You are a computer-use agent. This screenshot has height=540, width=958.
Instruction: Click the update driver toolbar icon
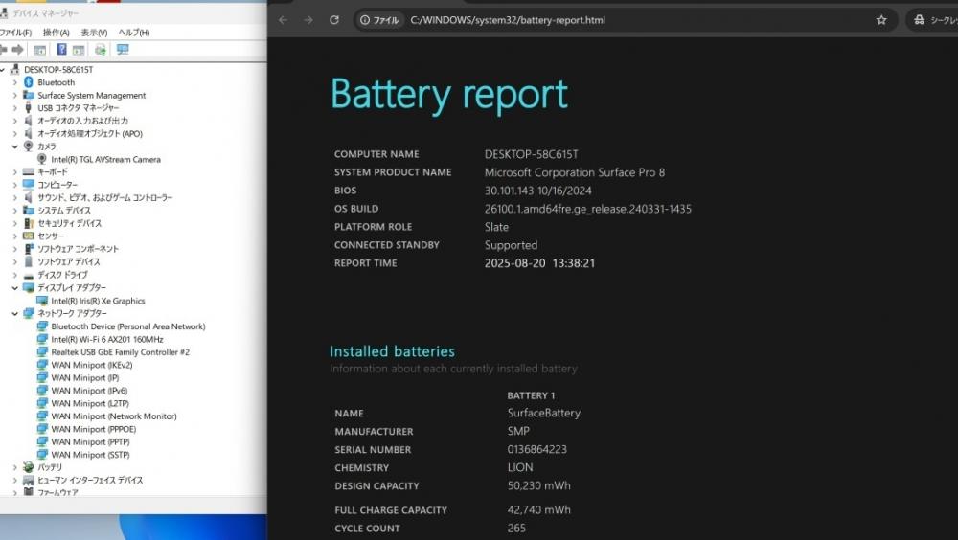pos(101,50)
